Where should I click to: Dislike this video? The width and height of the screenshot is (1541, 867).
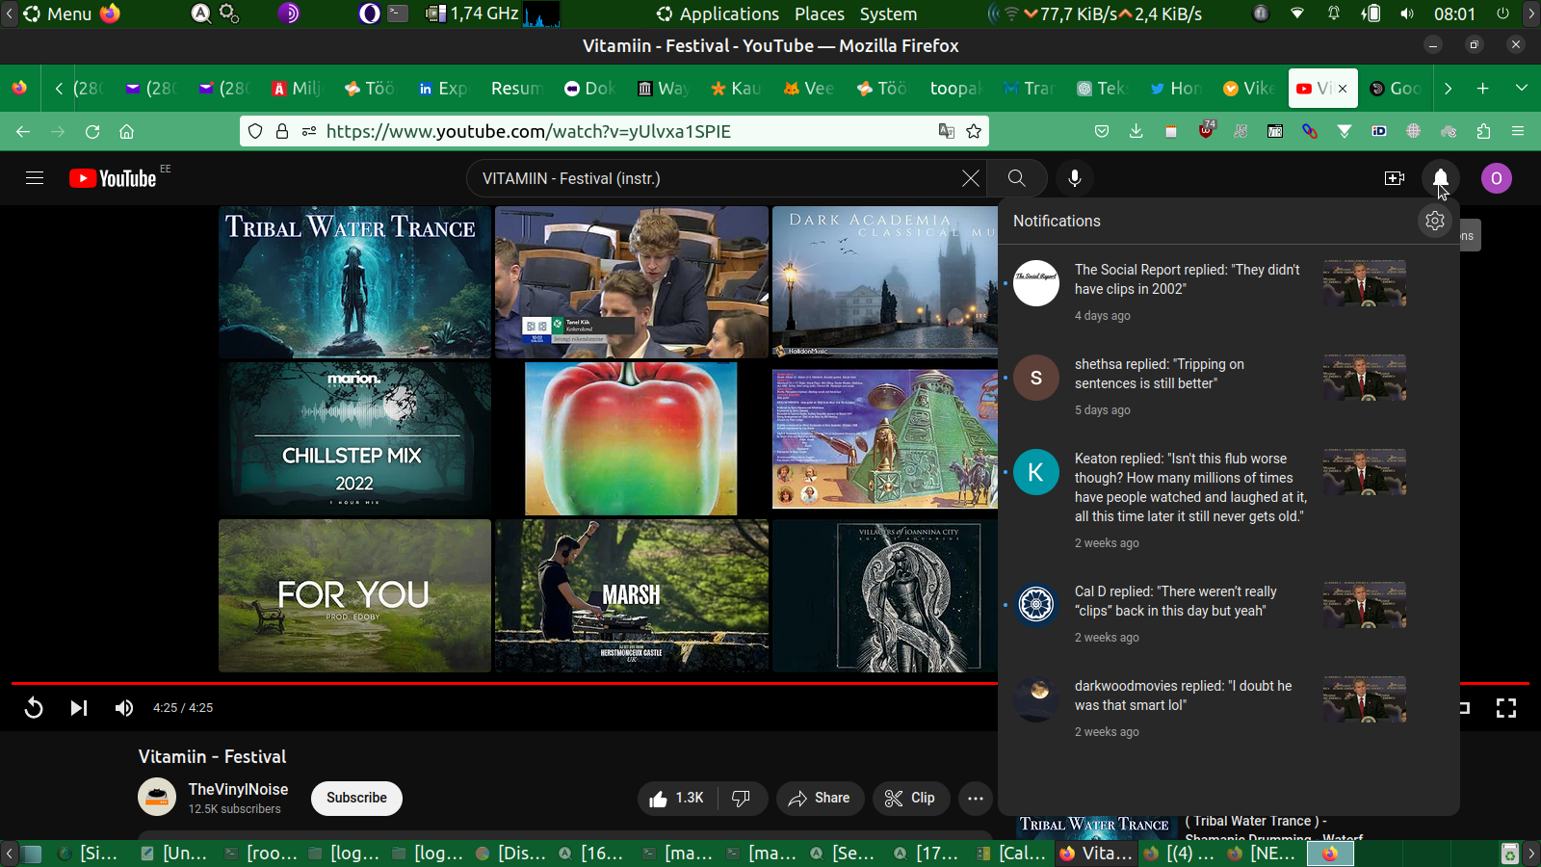pyautogui.click(x=742, y=799)
